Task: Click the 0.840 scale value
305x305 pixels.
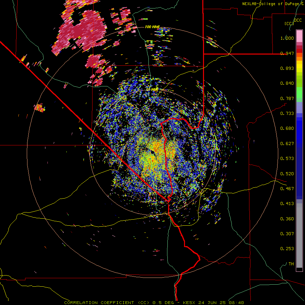Action: coord(287,83)
